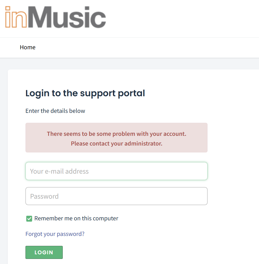Uncheck Remember me on this computer
The image size is (259, 264).
[x=29, y=219]
